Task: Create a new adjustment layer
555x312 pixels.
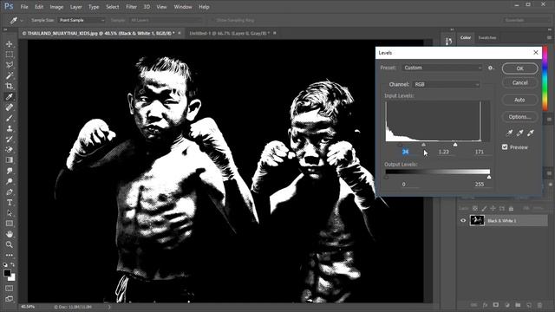Action: pyautogui.click(x=506, y=304)
